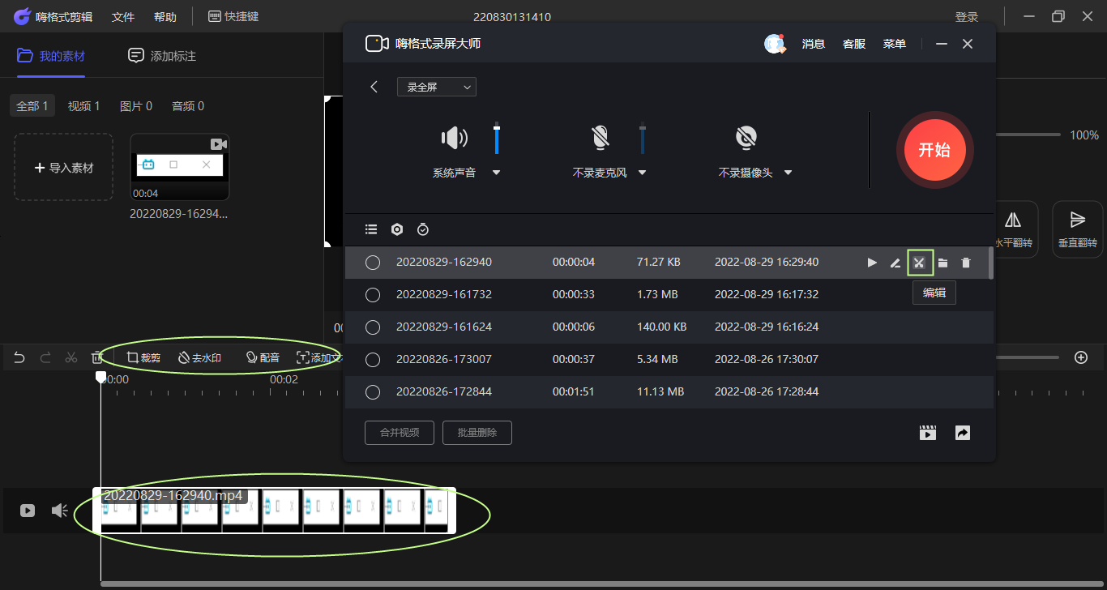Filter materials by 音频 0
This screenshot has width=1107, height=590.
click(x=188, y=106)
